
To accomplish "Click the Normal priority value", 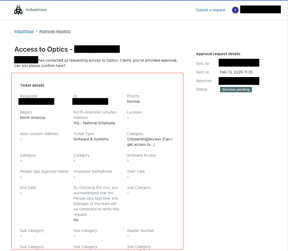I will point(133,101).
